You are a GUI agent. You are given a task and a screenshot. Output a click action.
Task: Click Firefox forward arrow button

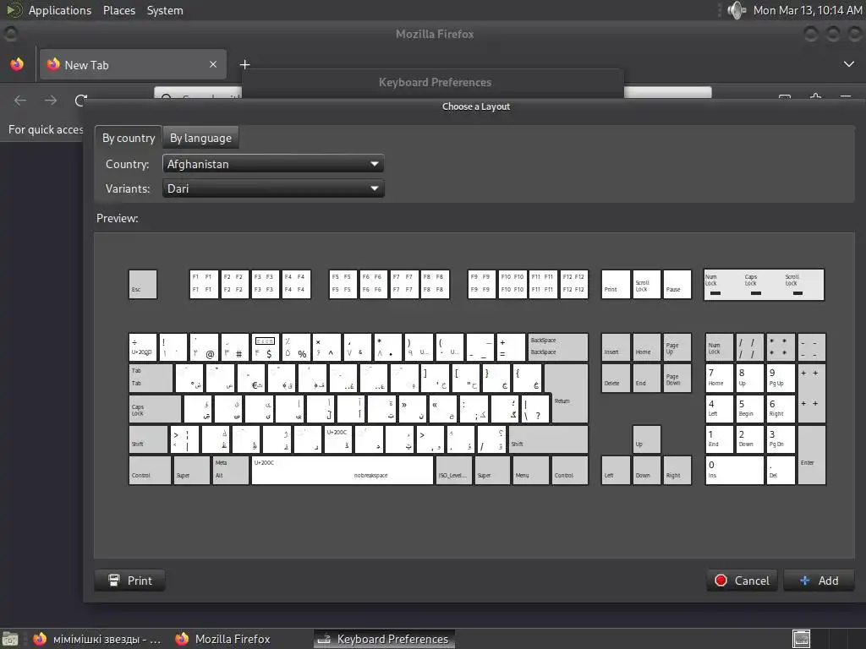pyautogui.click(x=51, y=101)
